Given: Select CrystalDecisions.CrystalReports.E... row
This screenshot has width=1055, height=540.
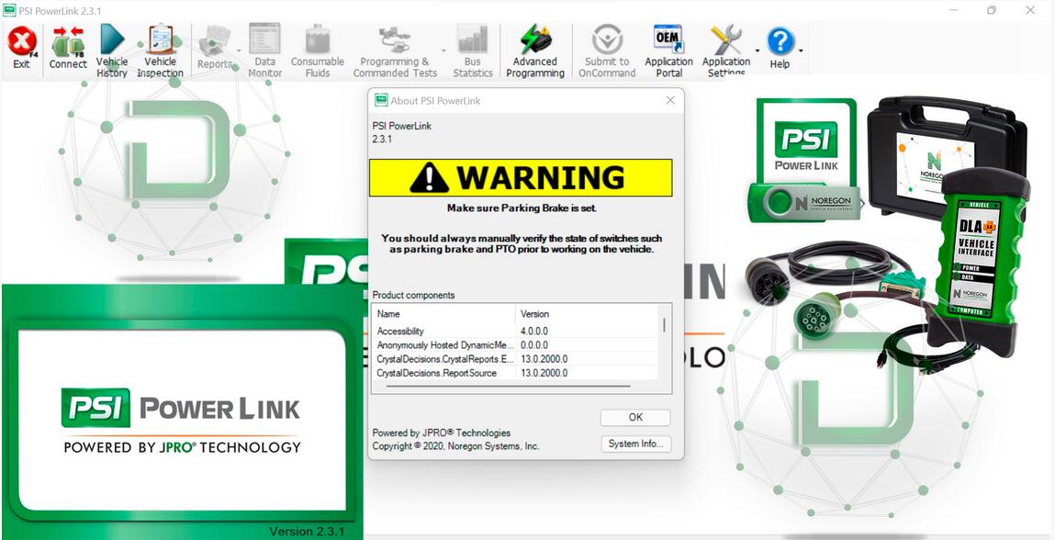Looking at the screenshot, I should tap(515, 359).
